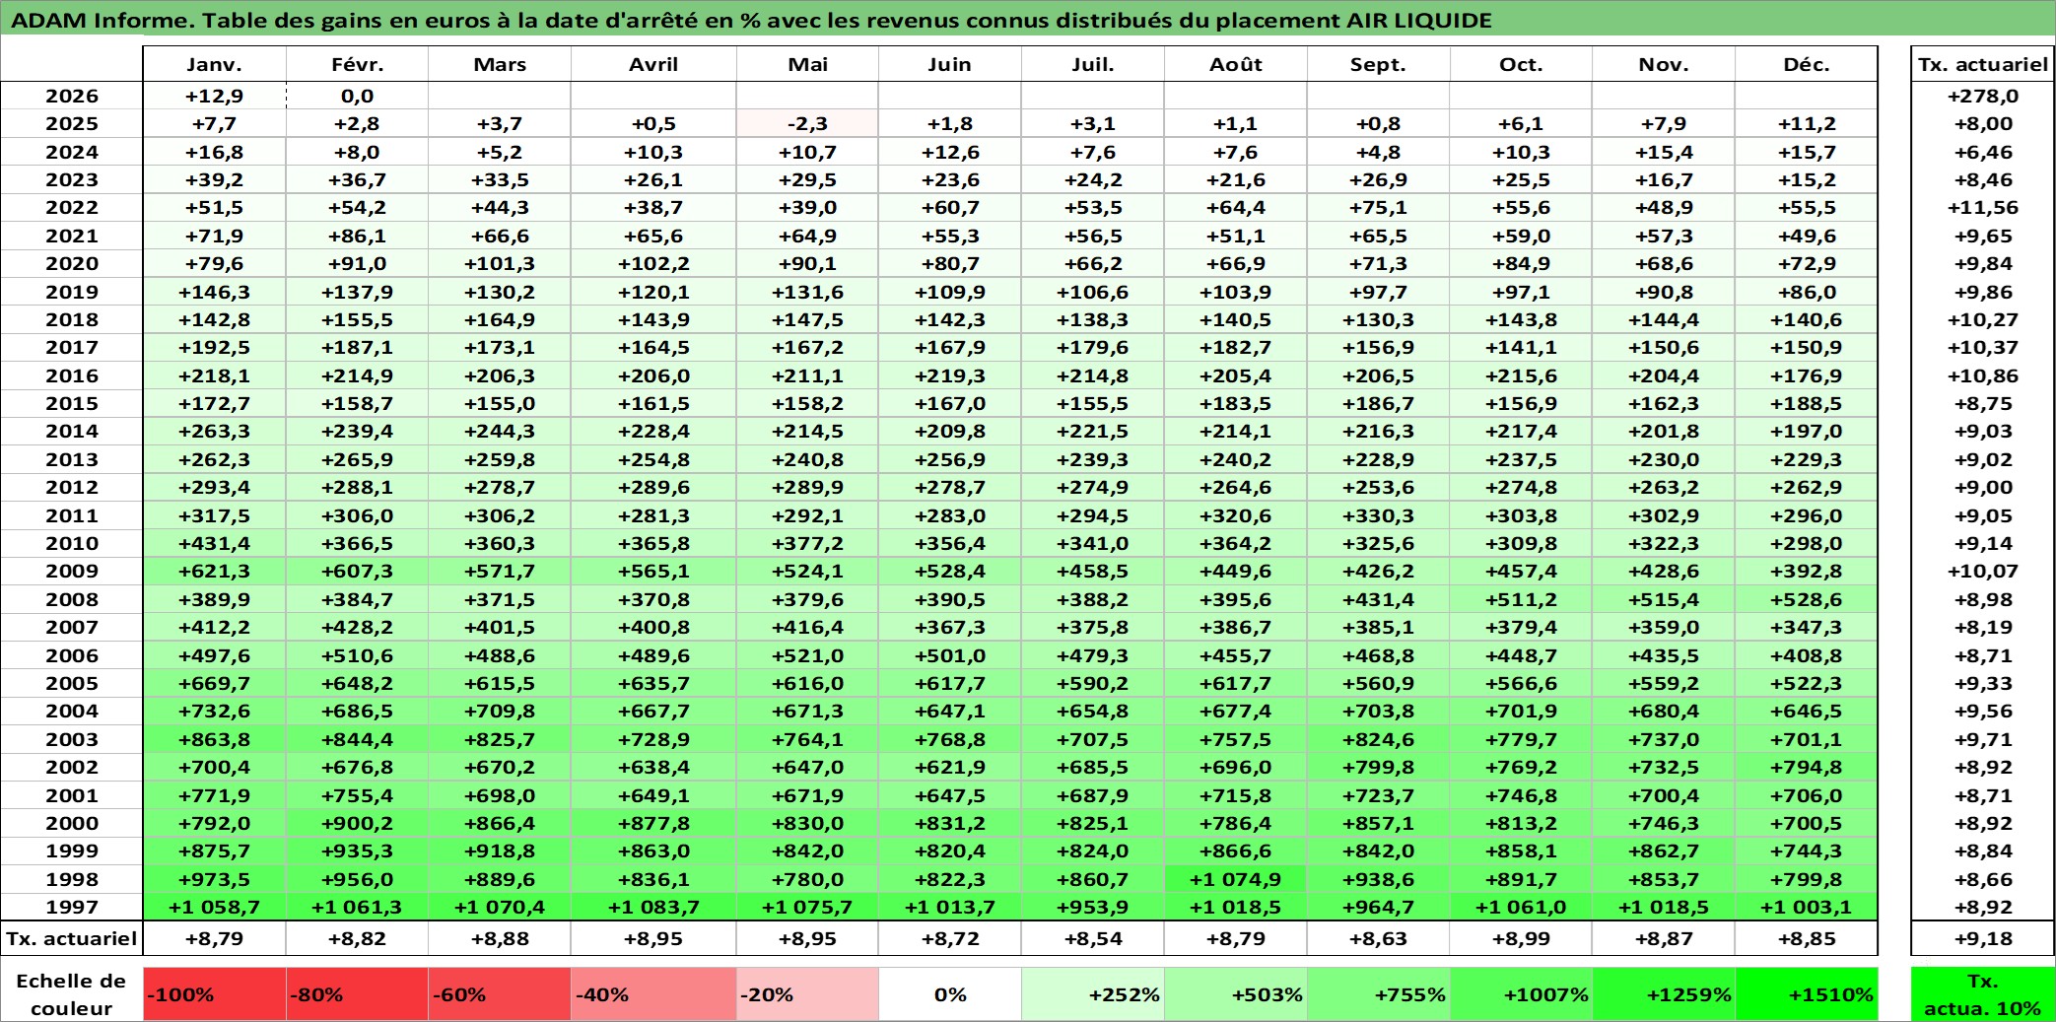Click the +278,0 actuarial rate for 2026
The width and height of the screenshot is (2056, 1022).
click(1982, 96)
